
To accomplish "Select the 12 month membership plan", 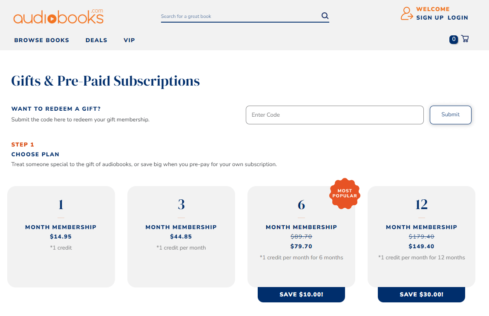I will point(421,237).
